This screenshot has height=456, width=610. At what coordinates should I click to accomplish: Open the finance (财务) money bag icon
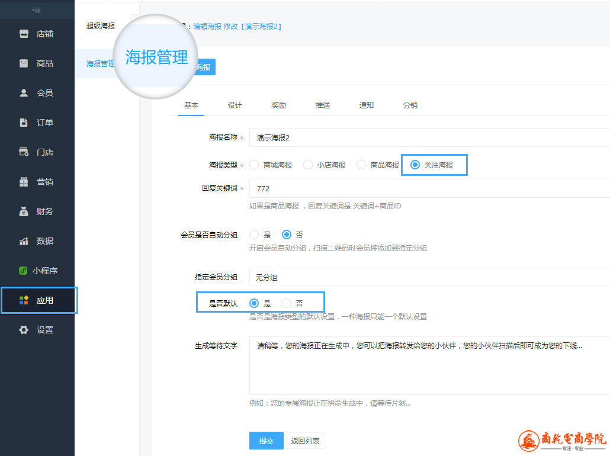pos(24,211)
